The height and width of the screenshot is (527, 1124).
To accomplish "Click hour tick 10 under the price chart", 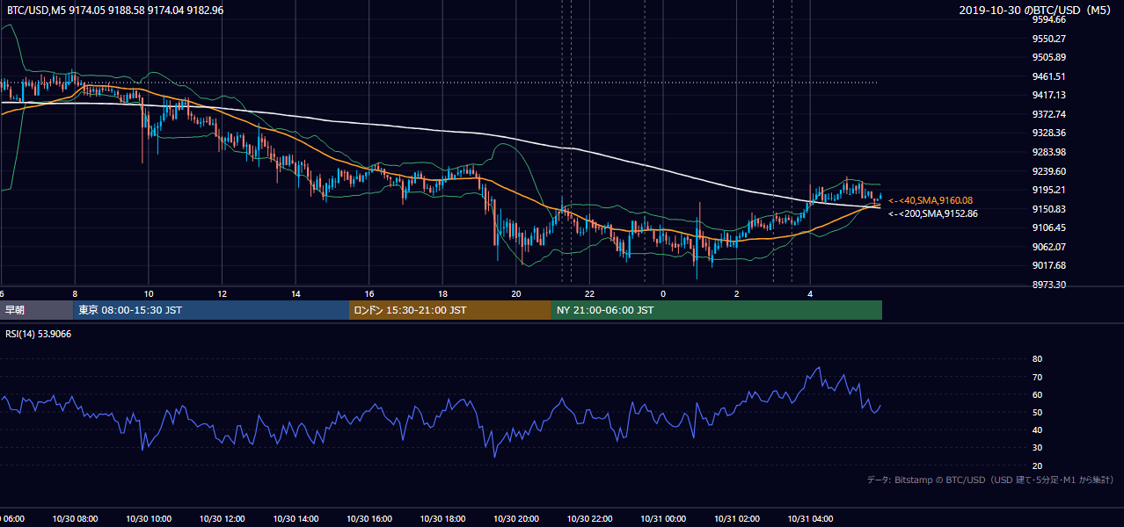I will [149, 293].
